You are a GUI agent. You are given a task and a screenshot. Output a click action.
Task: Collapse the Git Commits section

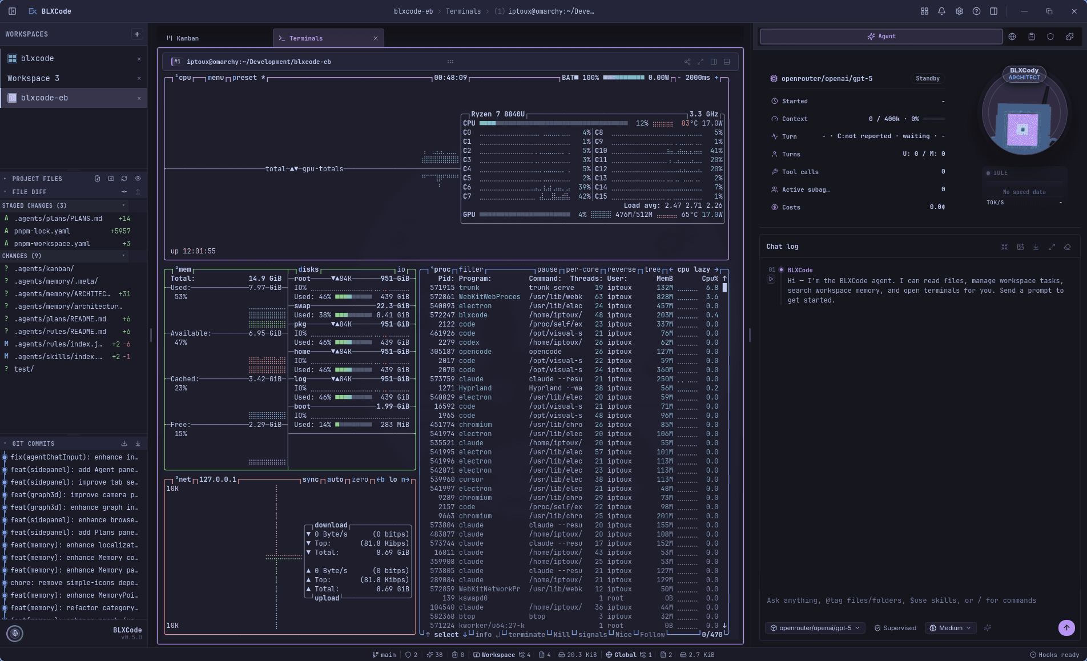pyautogui.click(x=30, y=444)
